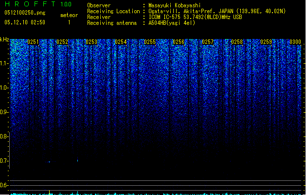Click the 0.9 kHz axis tick label
The width and height of the screenshot is (306, 195).
(x=4, y=112)
